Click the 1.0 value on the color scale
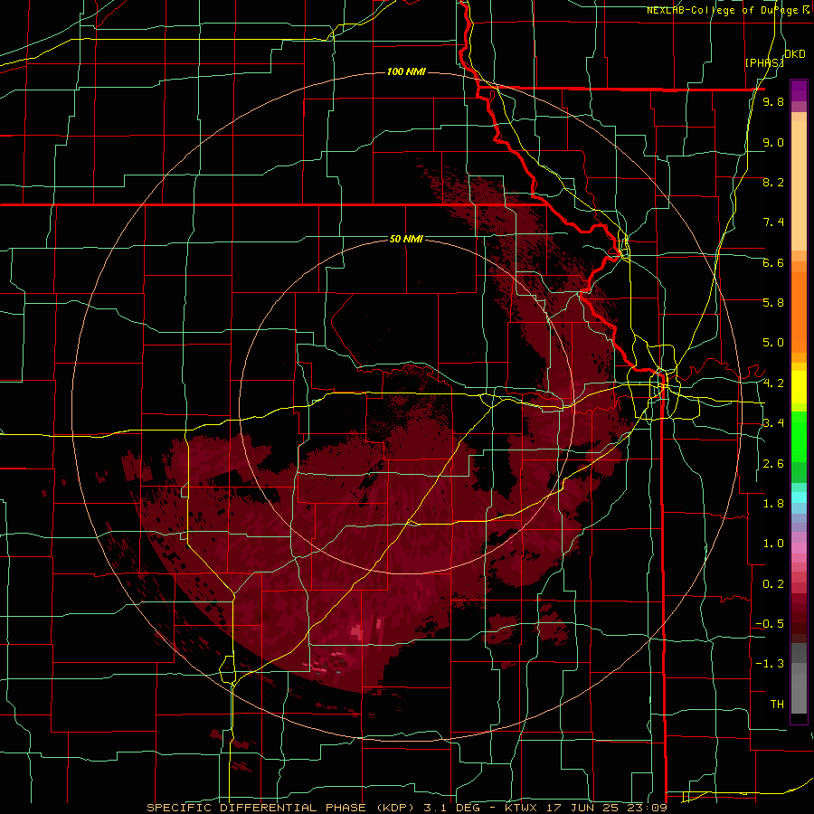814x814 pixels. click(x=773, y=544)
